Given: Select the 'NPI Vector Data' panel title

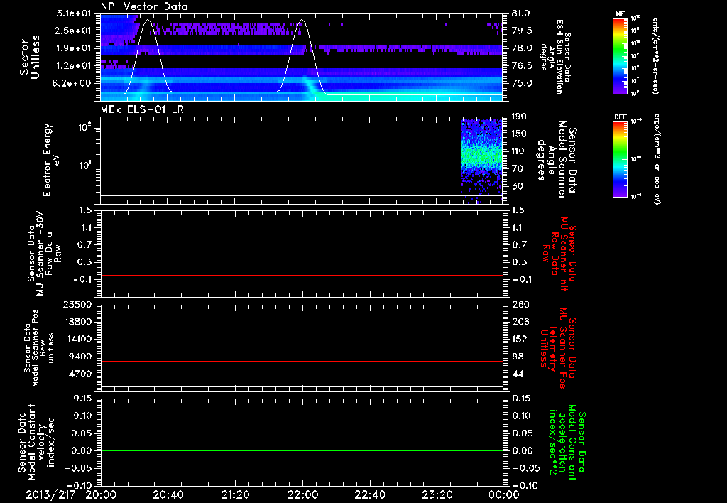Looking at the screenshot, I should coord(144,6).
